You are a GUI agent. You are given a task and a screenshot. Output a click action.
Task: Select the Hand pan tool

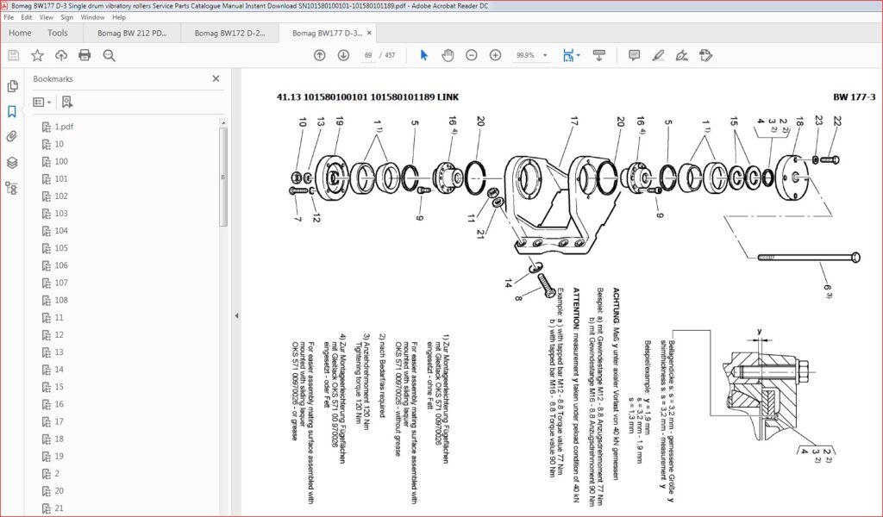tap(448, 55)
